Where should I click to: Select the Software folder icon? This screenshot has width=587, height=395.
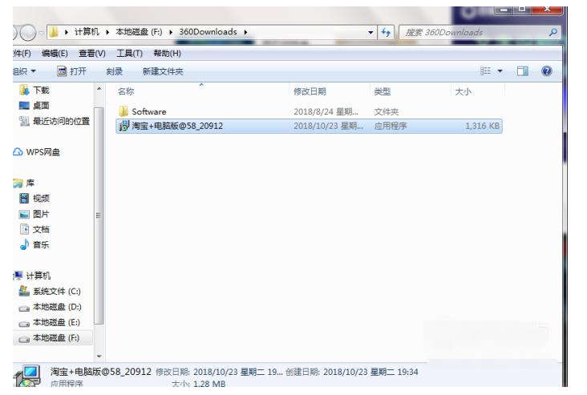click(x=123, y=111)
